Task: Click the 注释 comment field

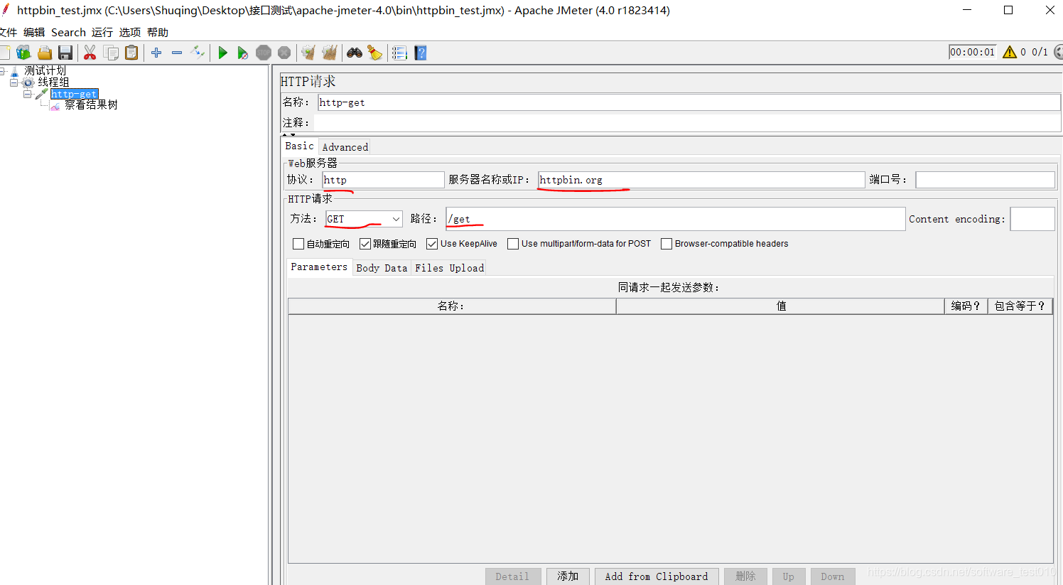Action: (x=687, y=122)
